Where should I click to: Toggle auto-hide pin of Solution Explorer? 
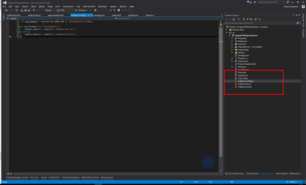coord(296,15)
